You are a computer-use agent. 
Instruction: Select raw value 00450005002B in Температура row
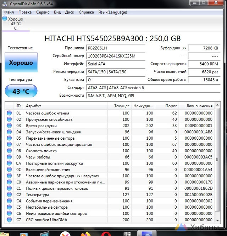198,195
